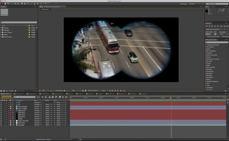Select the Clone Stamp tool
Image resolution: width=229 pixels, height=141 pixels.
pyautogui.click(x=35, y=4)
